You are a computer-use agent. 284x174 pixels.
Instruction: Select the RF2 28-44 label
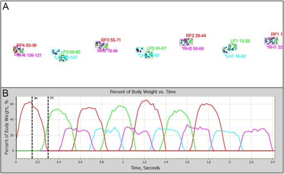(196, 36)
